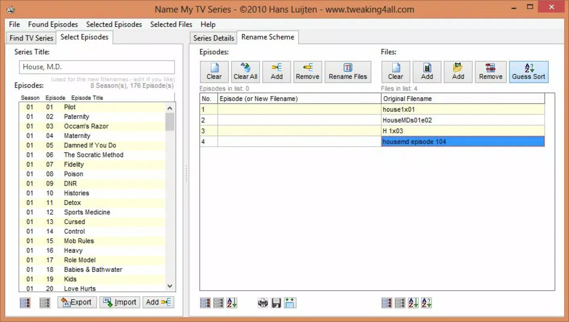Image resolution: width=569 pixels, height=322 pixels.
Task: Click the auto-fit column width icon
Action: click(x=290, y=303)
